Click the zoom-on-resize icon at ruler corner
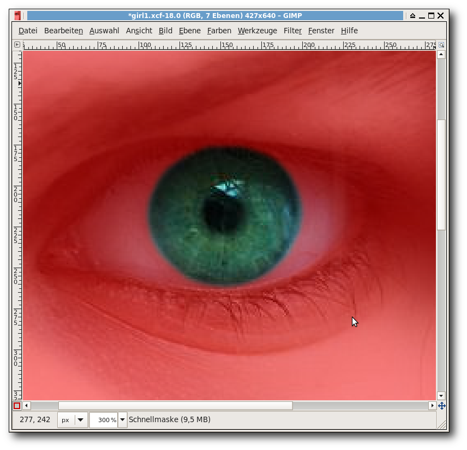This screenshot has height=450, width=467. [441, 45]
